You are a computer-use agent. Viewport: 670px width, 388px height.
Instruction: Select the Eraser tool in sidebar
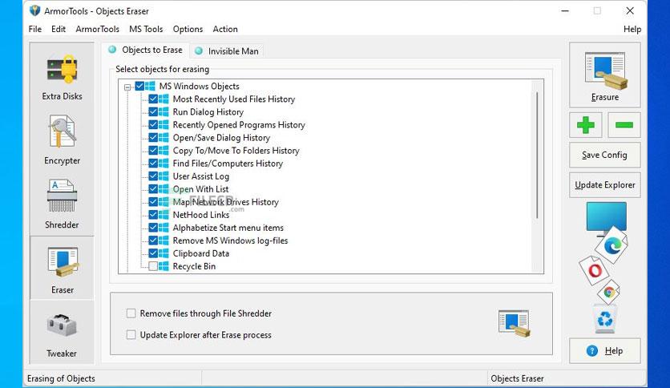pos(62,269)
